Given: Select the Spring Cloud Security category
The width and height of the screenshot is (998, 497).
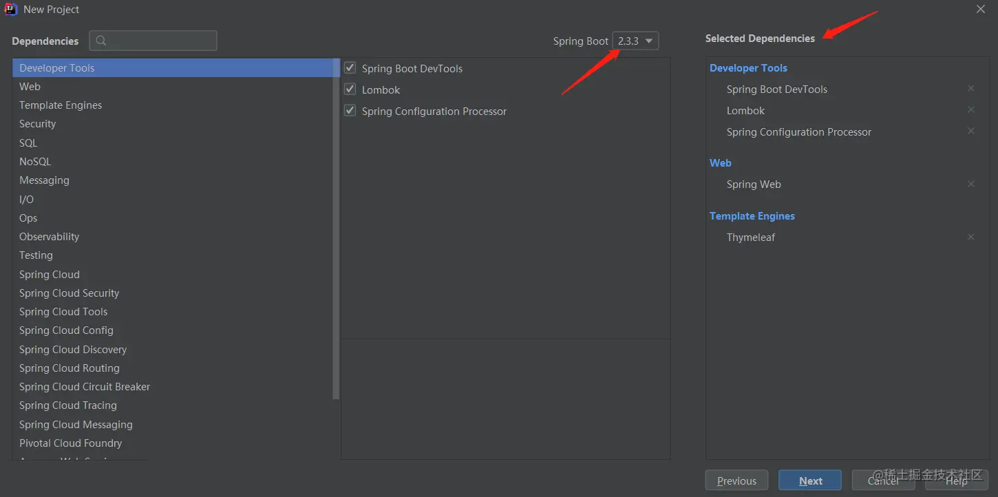Looking at the screenshot, I should tap(172, 293).
